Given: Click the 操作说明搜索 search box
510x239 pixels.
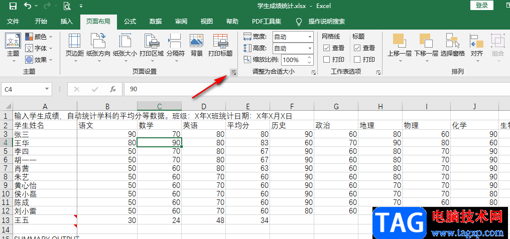Looking at the screenshot, I should [x=327, y=22].
